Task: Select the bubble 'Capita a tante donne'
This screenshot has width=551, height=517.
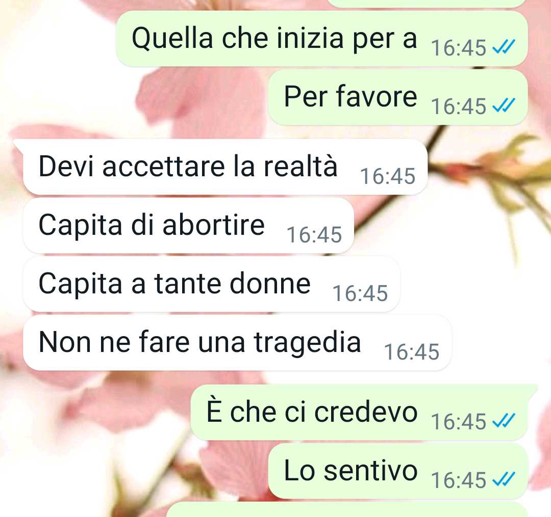Action: 212,284
